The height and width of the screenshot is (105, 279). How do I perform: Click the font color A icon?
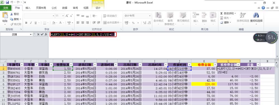point(60,23)
